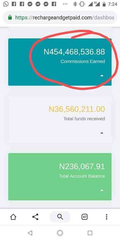
Task: Open the tab switcher showing 47 tabs
Action: tap(84, 217)
